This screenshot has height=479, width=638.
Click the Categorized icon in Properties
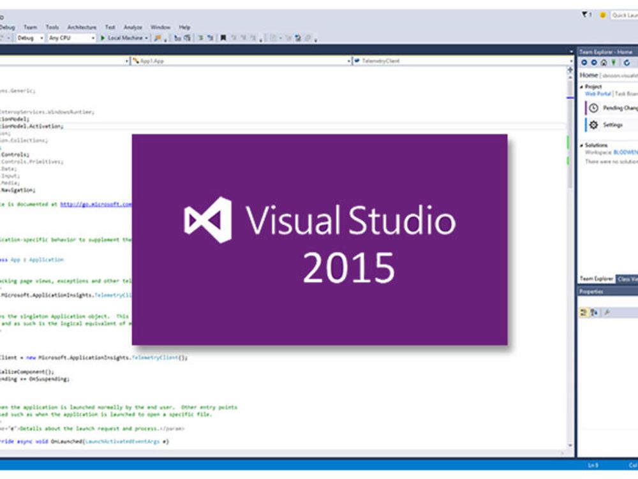[584, 313]
